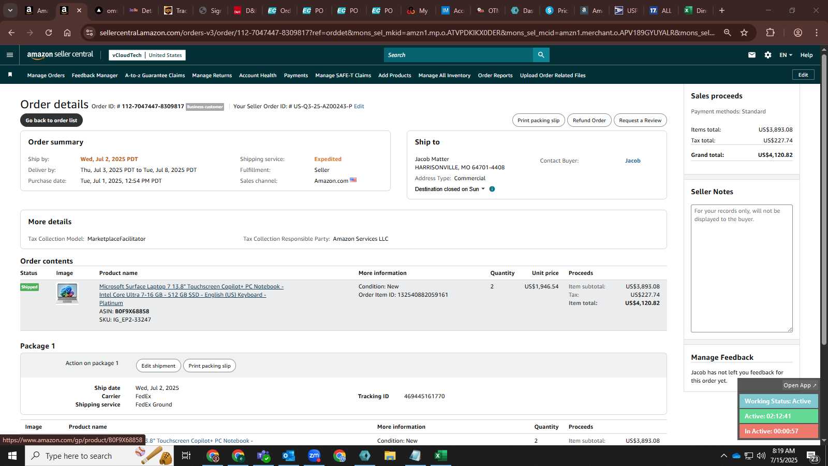The width and height of the screenshot is (828, 466).
Task: Open the settings gear icon
Action: (x=768, y=55)
